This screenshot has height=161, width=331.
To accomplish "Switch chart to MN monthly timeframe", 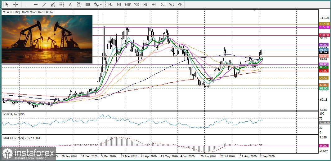I will click(180, 4).
